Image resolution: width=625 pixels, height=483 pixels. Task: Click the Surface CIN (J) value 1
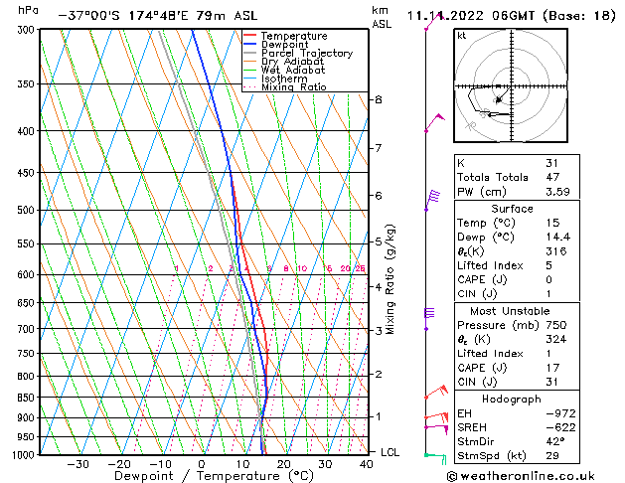click(548, 294)
